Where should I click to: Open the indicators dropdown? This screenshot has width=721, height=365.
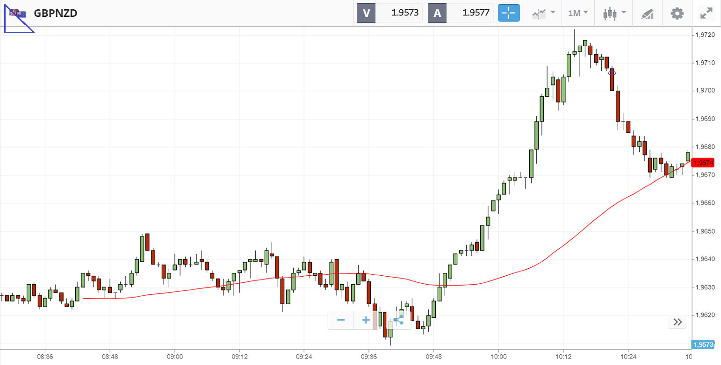(x=544, y=13)
